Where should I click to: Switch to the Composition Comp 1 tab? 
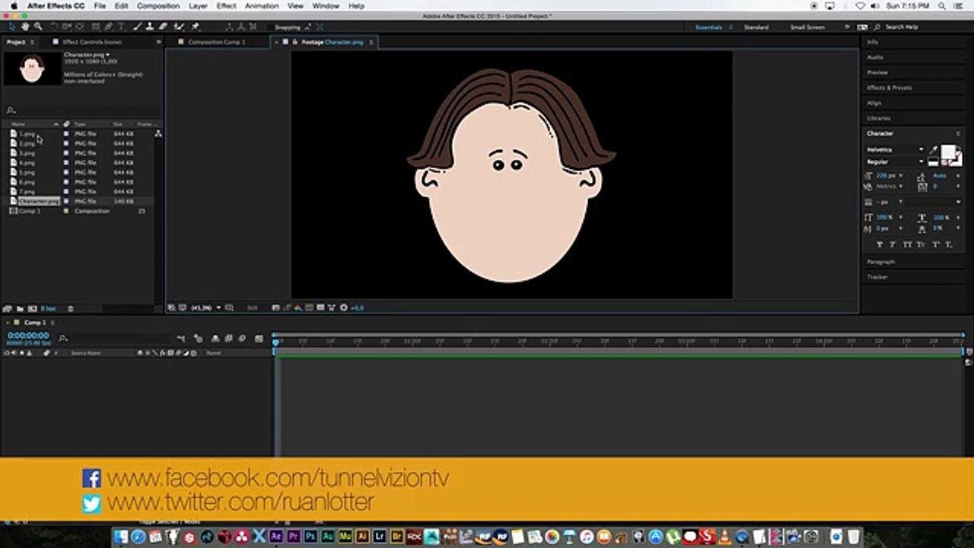point(217,42)
